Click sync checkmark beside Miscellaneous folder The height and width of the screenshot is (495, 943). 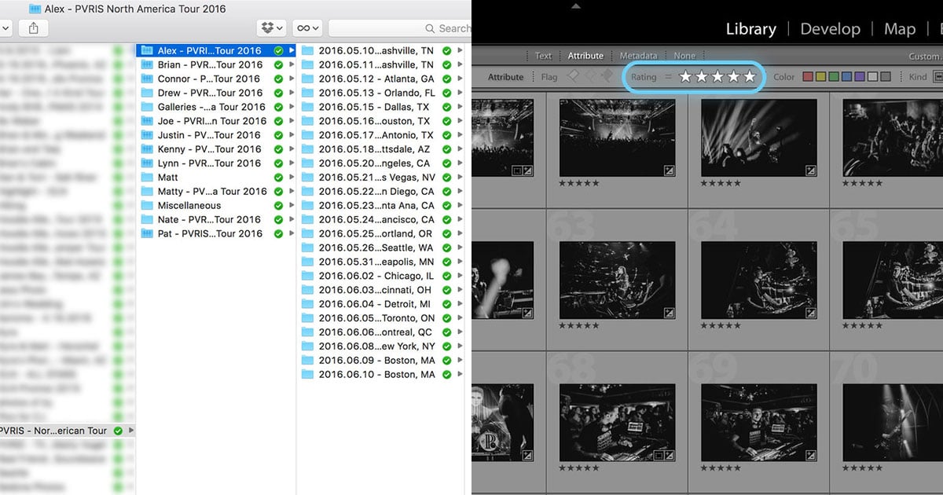[278, 206]
